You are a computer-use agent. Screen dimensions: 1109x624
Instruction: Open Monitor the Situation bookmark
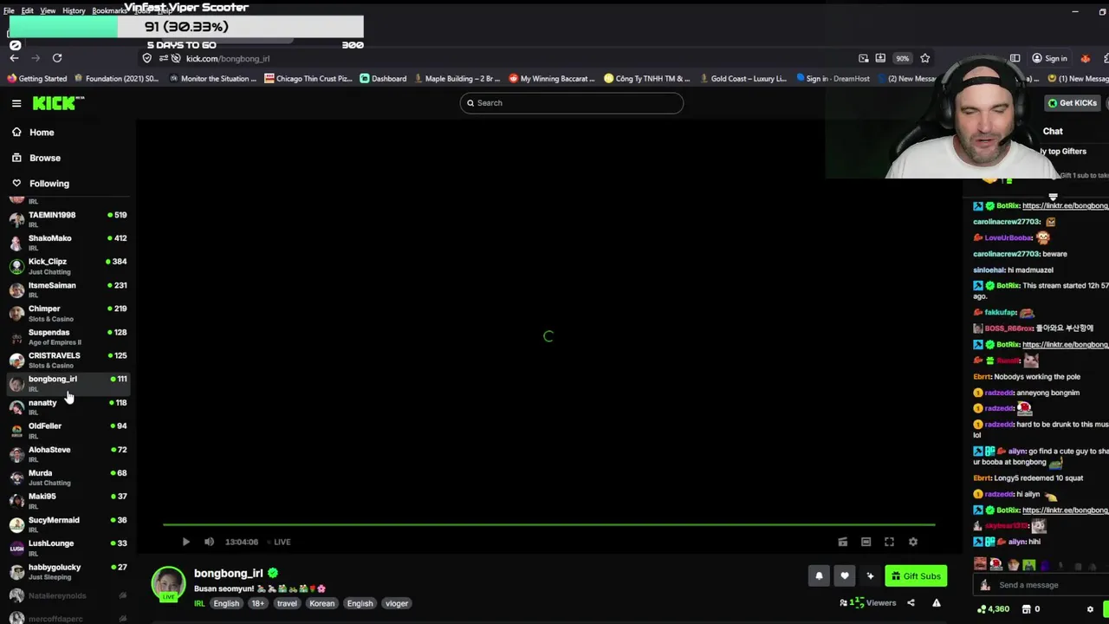pos(213,79)
